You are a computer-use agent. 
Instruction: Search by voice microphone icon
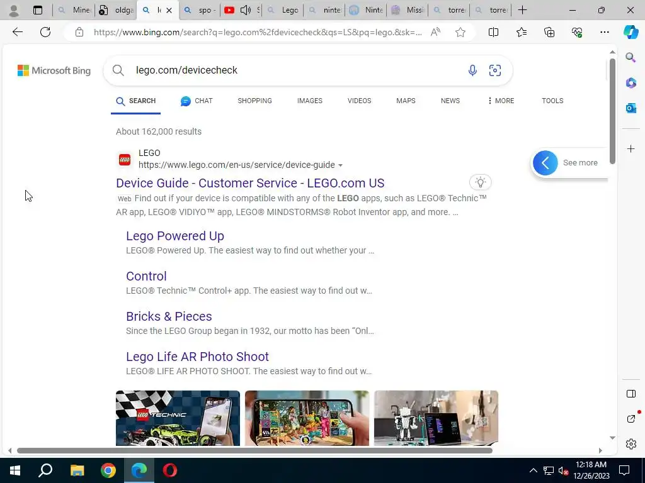pos(472,70)
